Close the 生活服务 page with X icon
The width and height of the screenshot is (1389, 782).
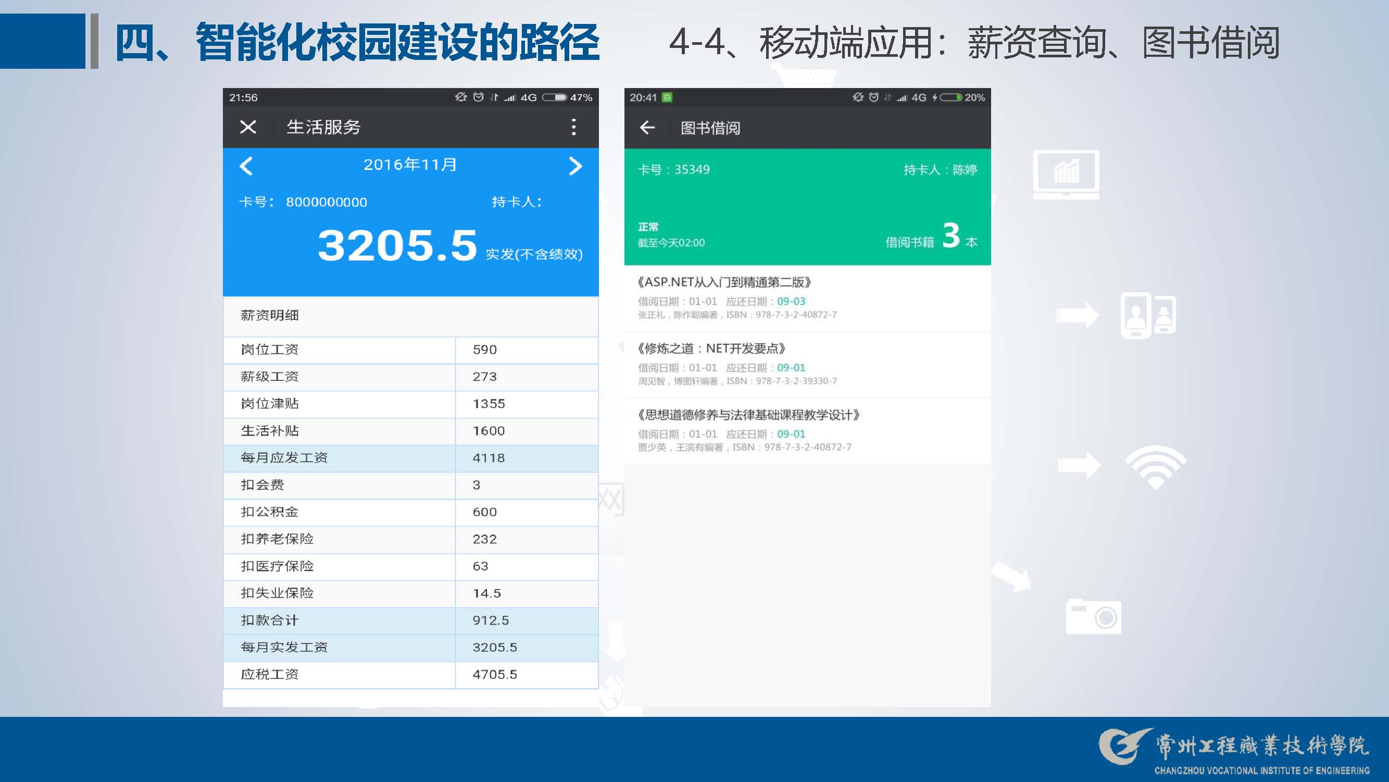point(247,127)
